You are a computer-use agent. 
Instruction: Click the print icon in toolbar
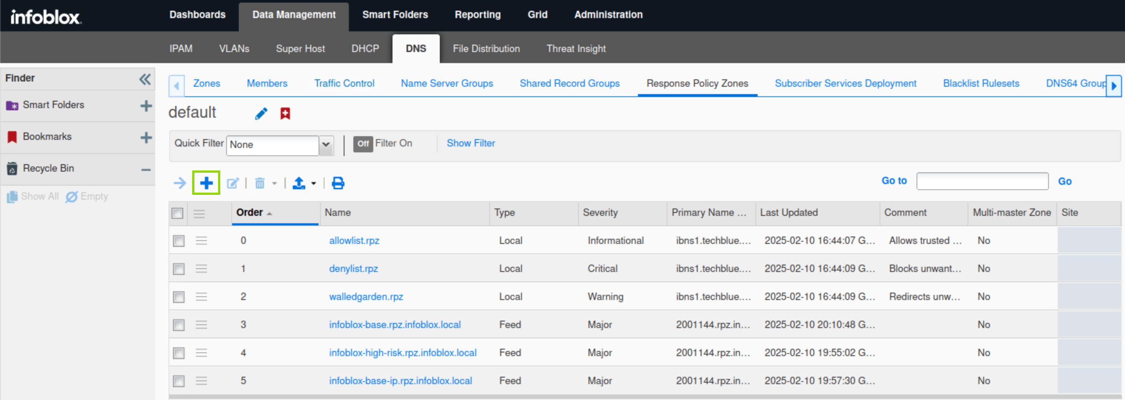(x=337, y=183)
